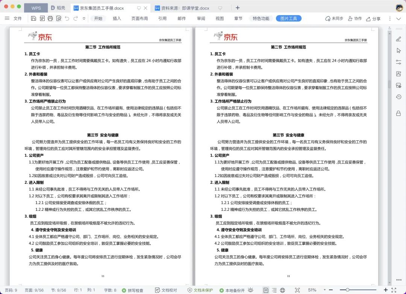
Task: Enter fullscreen mode from status bar corner
Action: pos(394,290)
